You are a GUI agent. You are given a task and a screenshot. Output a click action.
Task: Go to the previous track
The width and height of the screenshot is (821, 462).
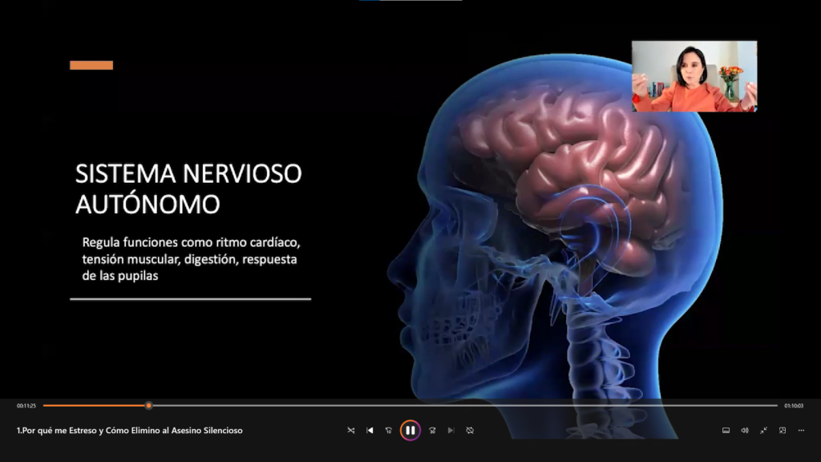370,430
